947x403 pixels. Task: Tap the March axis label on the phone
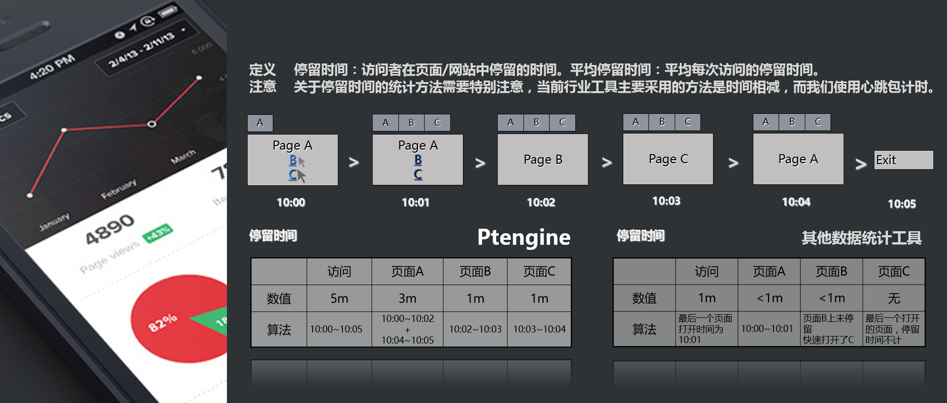(x=183, y=157)
